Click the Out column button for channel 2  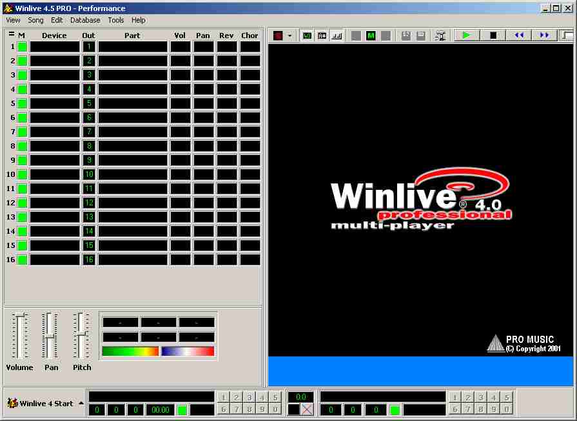[89, 61]
